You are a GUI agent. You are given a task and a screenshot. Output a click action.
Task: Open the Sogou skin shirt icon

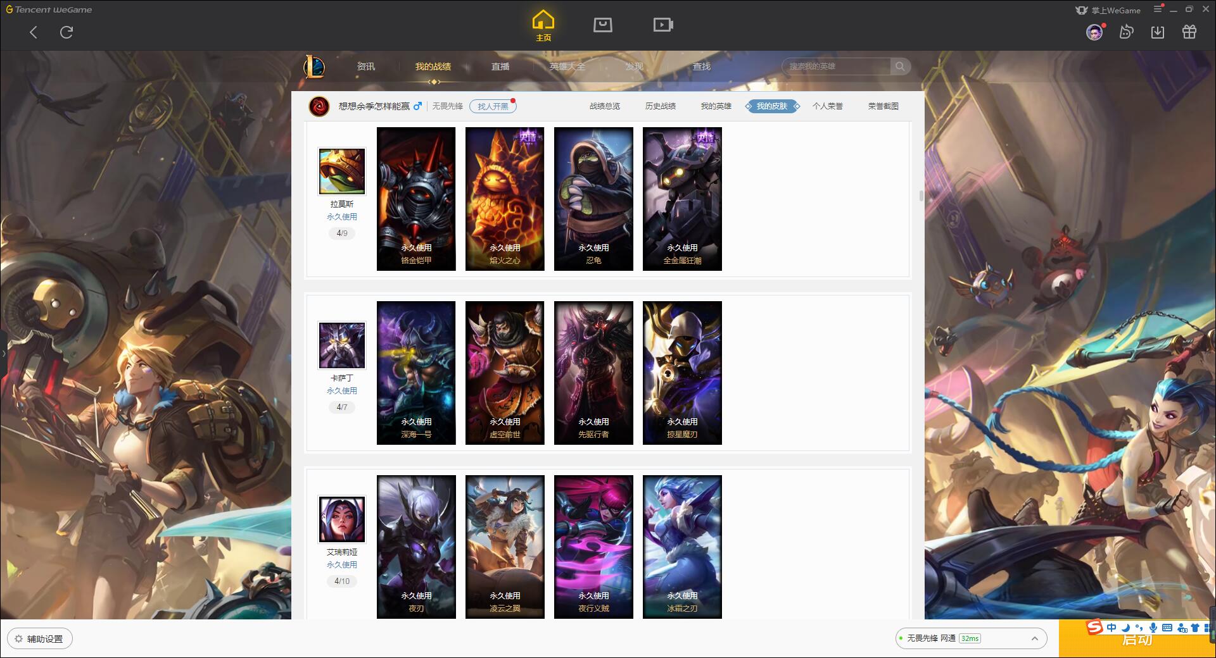(1195, 628)
